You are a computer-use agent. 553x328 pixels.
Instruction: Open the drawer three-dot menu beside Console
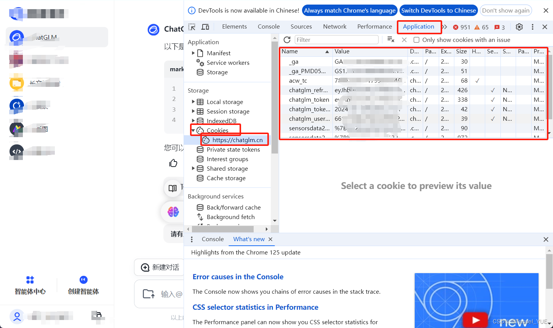[192, 239]
